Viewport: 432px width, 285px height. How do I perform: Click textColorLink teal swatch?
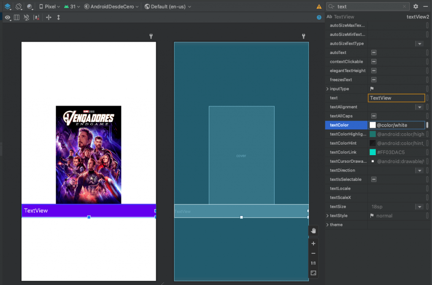tap(373, 152)
